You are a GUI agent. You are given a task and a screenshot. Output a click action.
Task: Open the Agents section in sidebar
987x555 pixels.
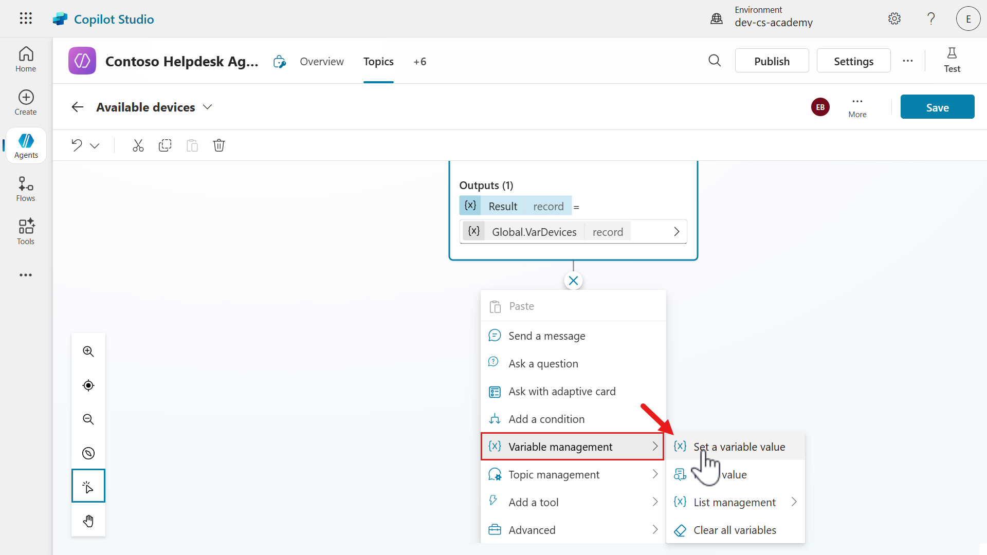pyautogui.click(x=26, y=145)
